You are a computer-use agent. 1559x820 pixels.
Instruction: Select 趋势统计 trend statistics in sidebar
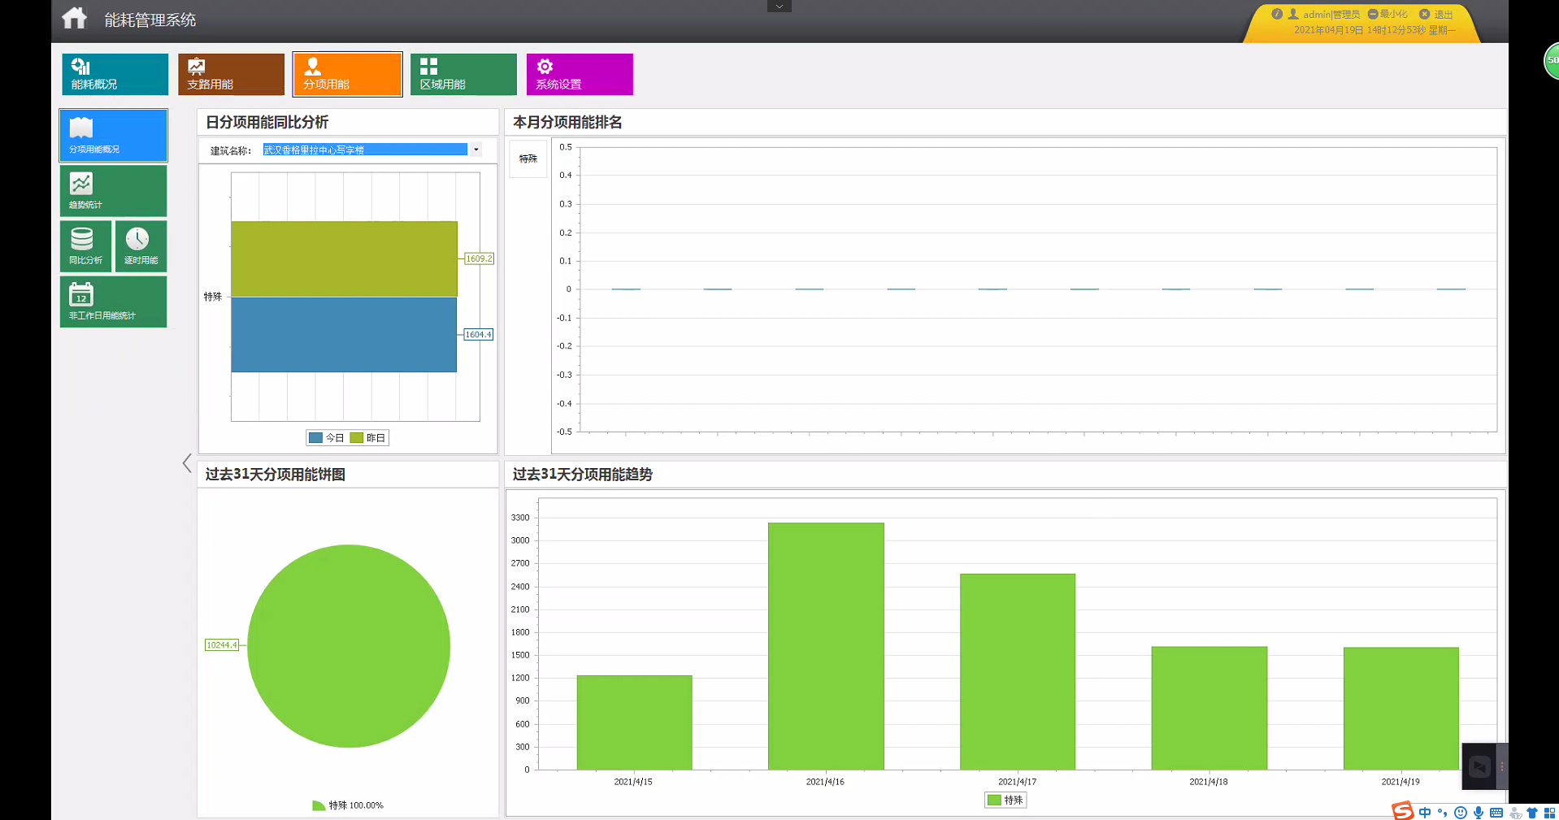(113, 191)
